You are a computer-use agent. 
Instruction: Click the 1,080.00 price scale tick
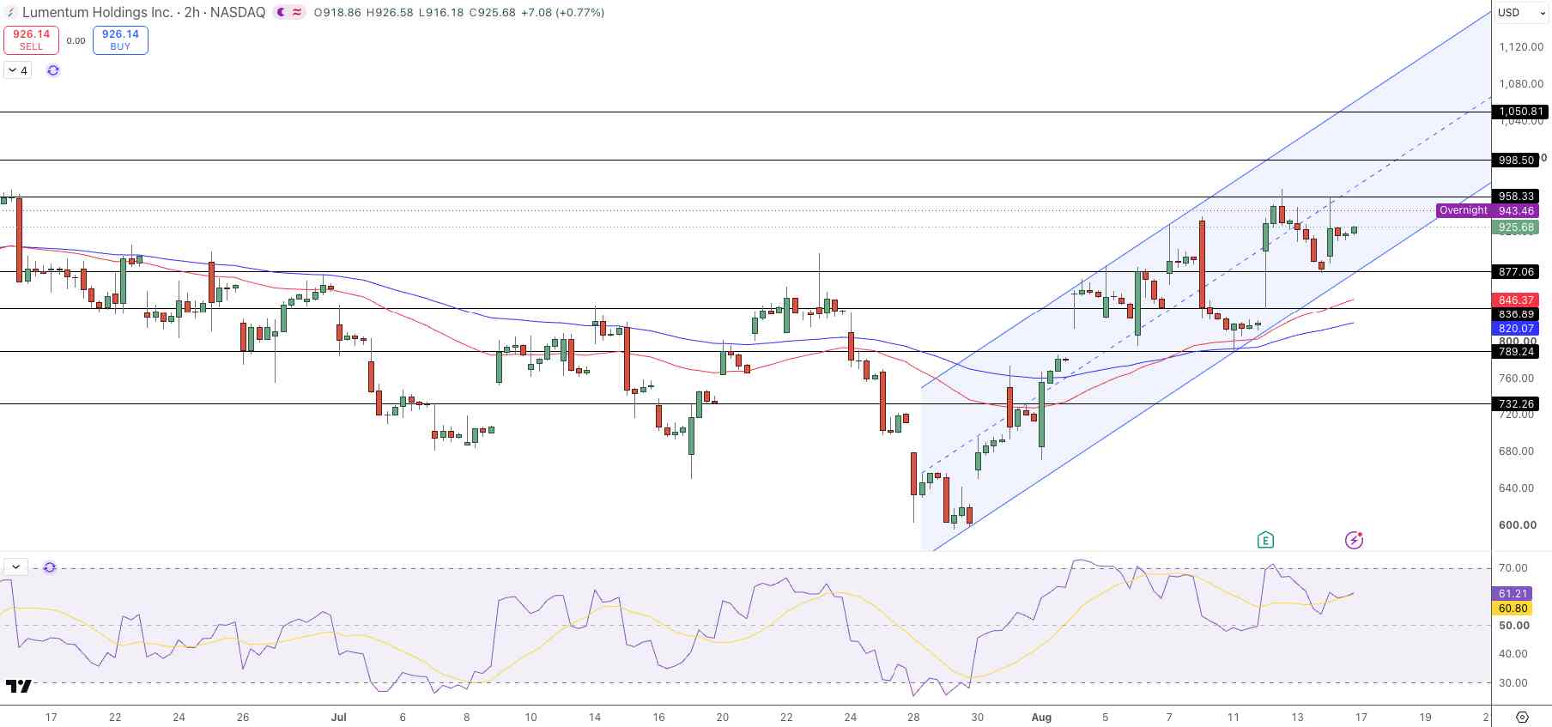click(1521, 84)
